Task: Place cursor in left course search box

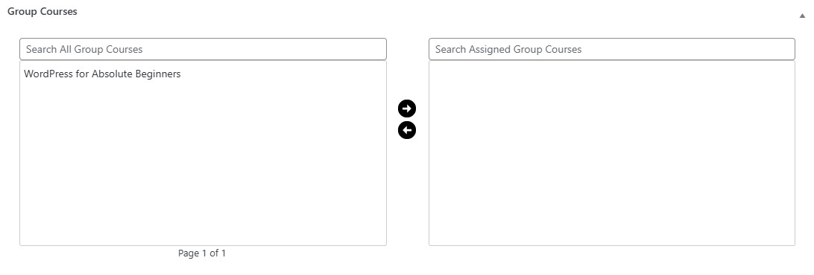Action: click(203, 49)
